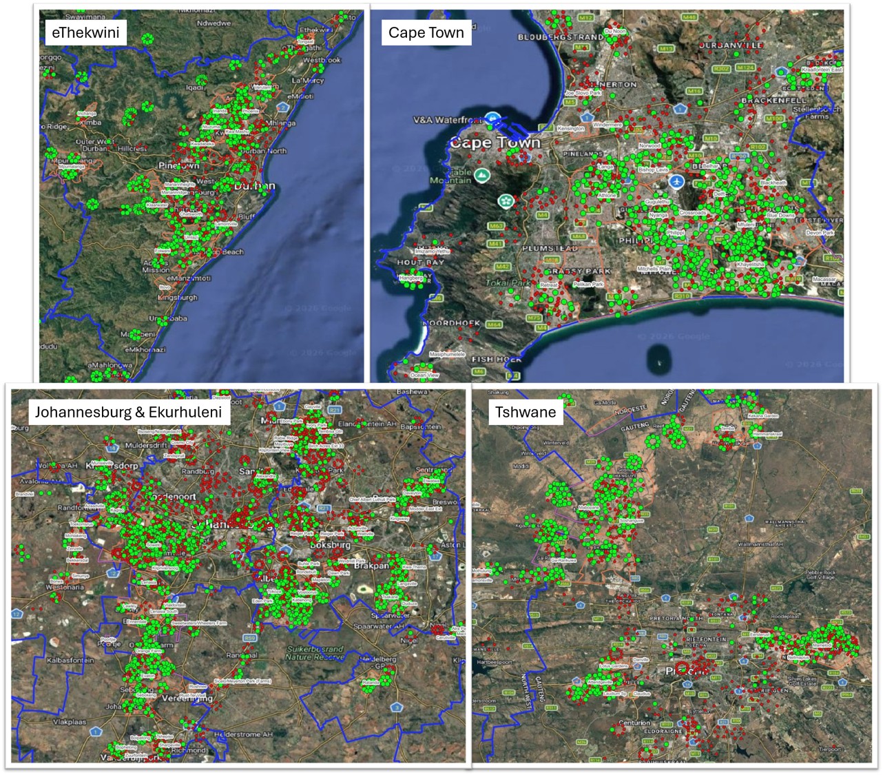Click the R302 road shield near Durbanville
The image size is (883, 775).
pyautogui.click(x=720, y=69)
